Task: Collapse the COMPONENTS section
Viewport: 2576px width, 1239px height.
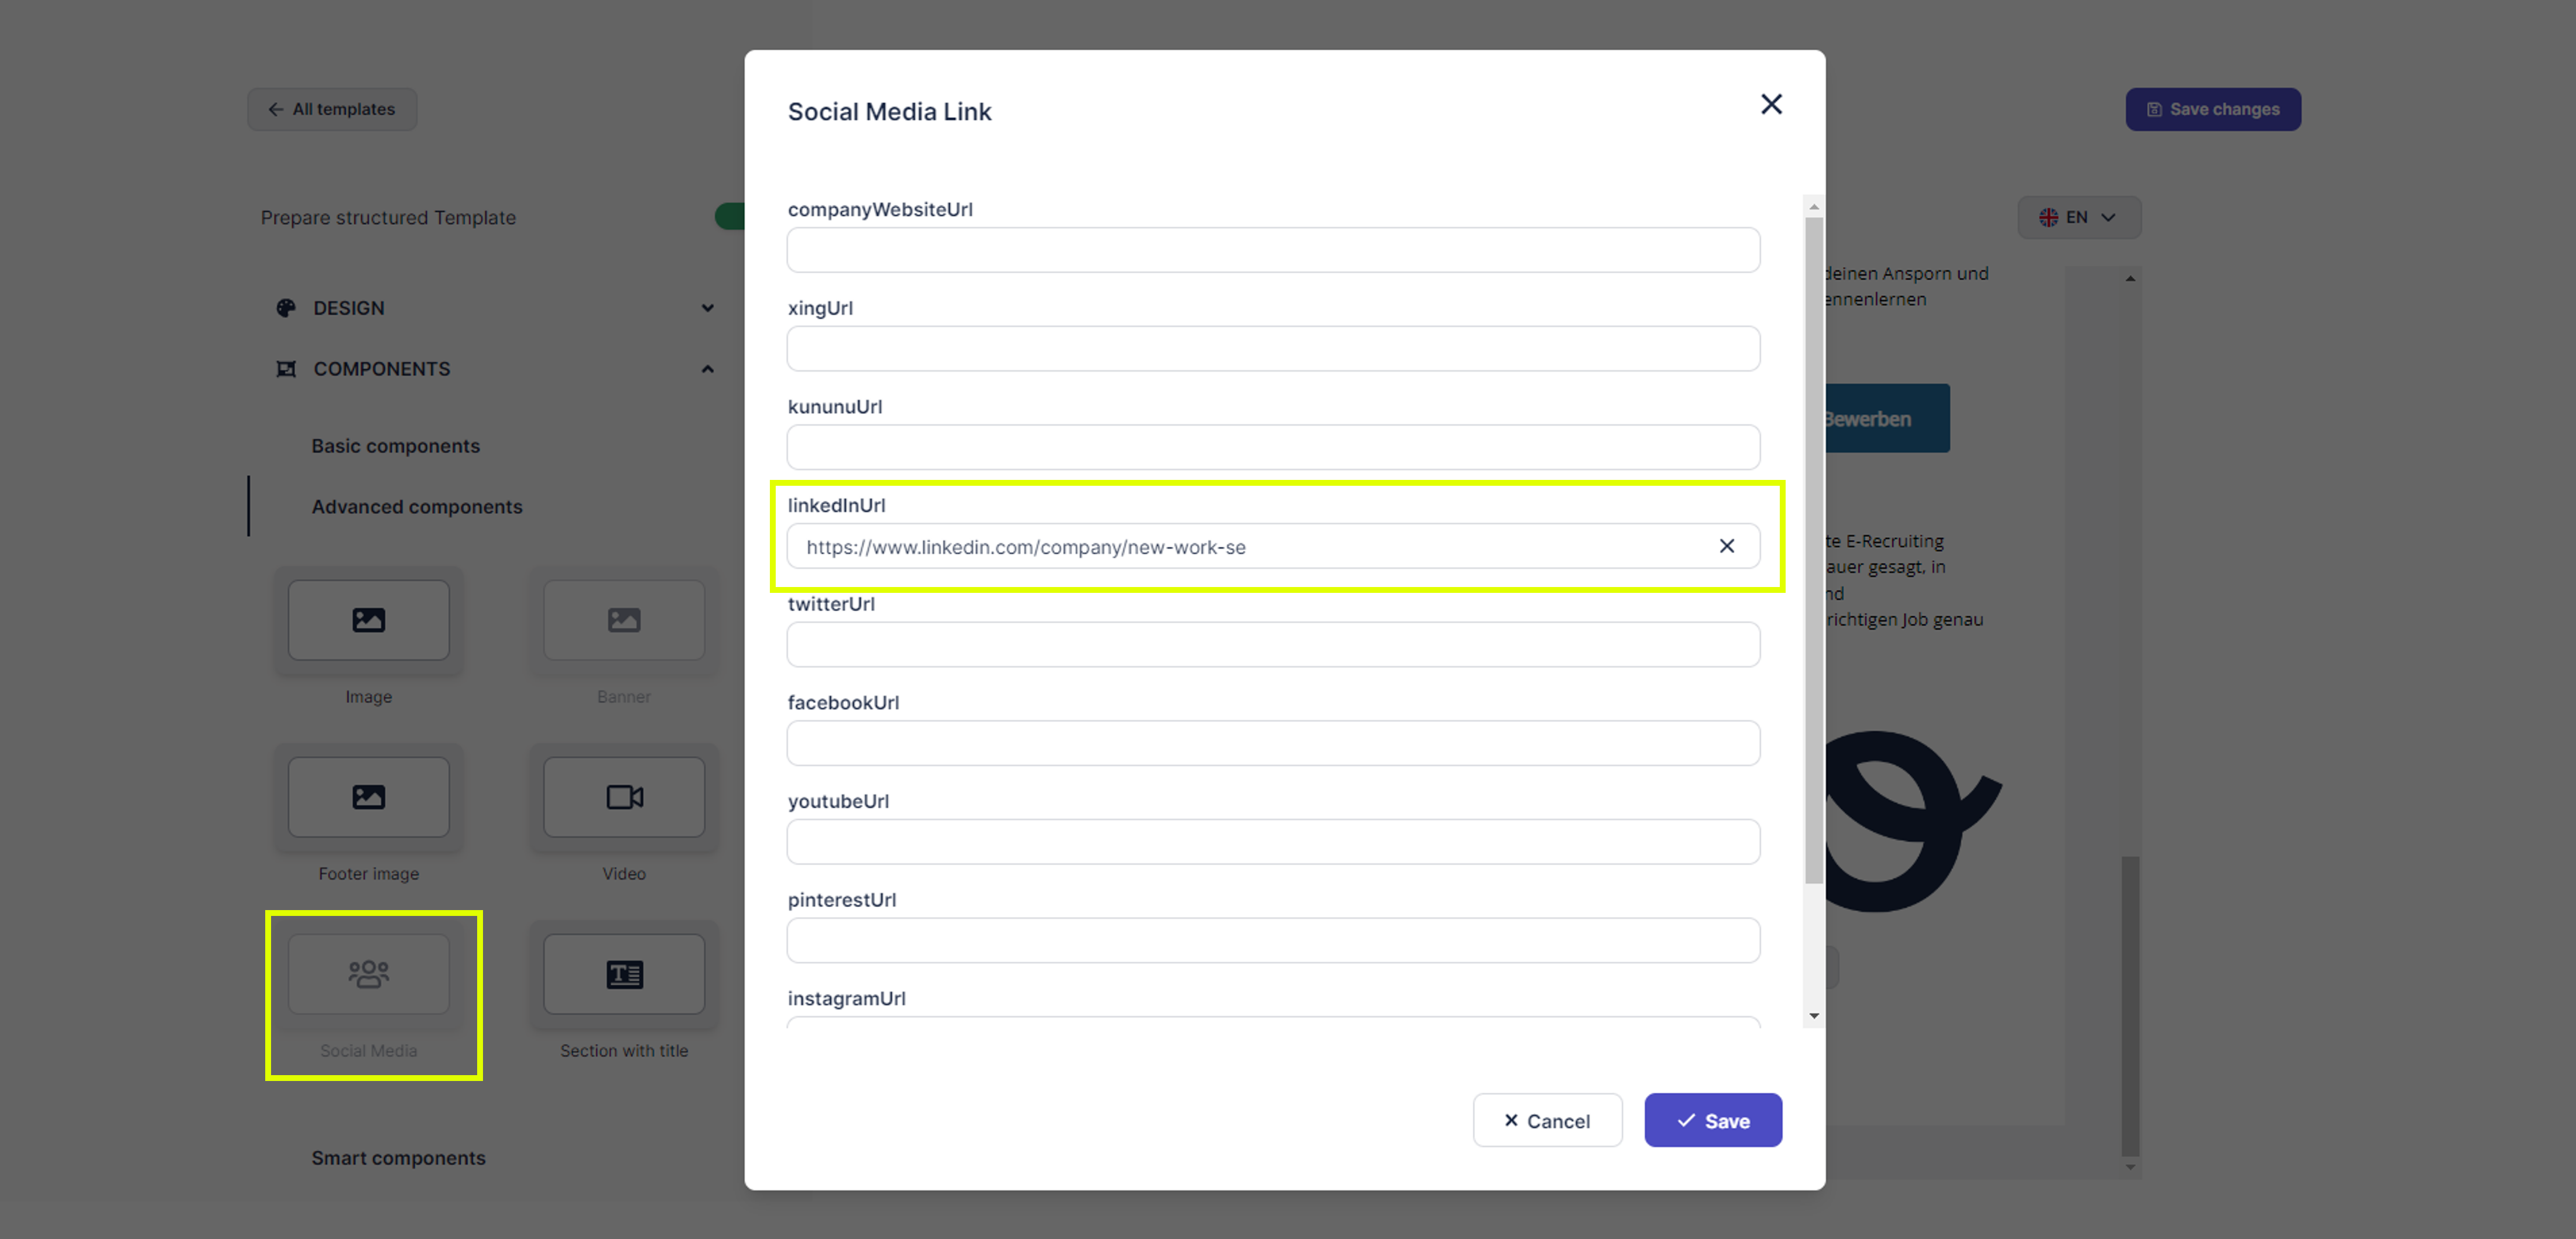Action: point(707,369)
